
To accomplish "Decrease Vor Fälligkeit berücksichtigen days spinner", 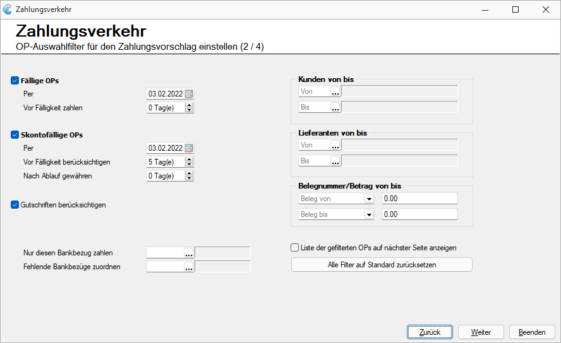I will point(190,164).
